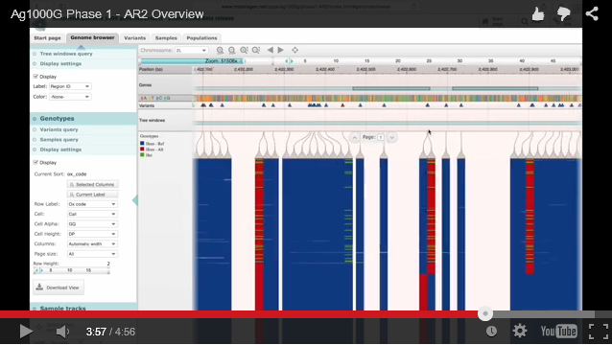This screenshot has height=345, width=612.
Task: Open the Page size All dropdown
Action: (x=92, y=254)
